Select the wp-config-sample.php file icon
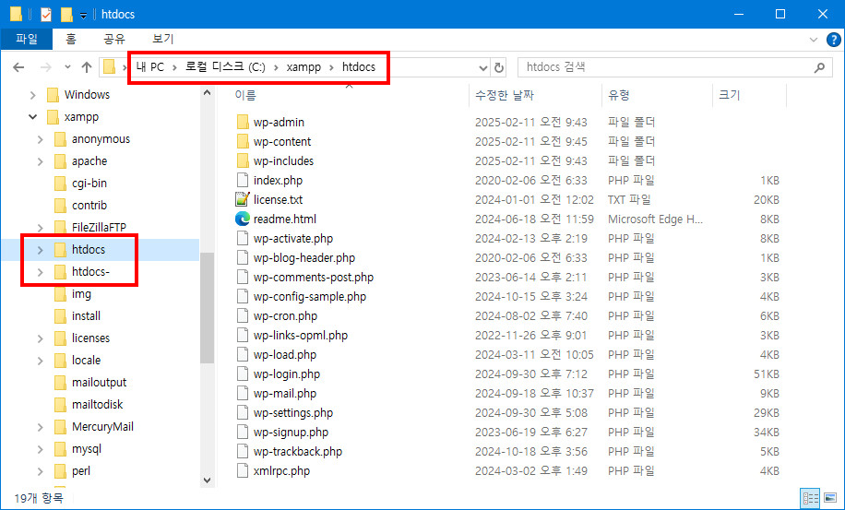This screenshot has width=845, height=510. pyautogui.click(x=243, y=297)
